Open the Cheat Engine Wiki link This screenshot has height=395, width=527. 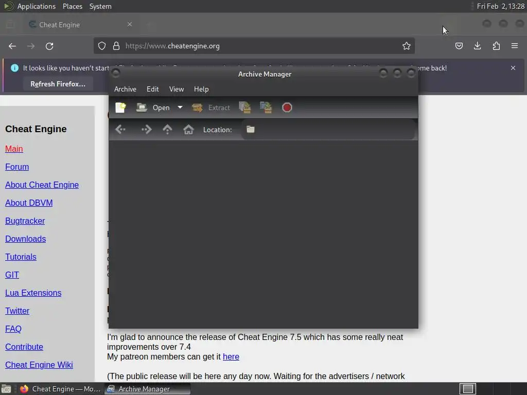(39, 365)
